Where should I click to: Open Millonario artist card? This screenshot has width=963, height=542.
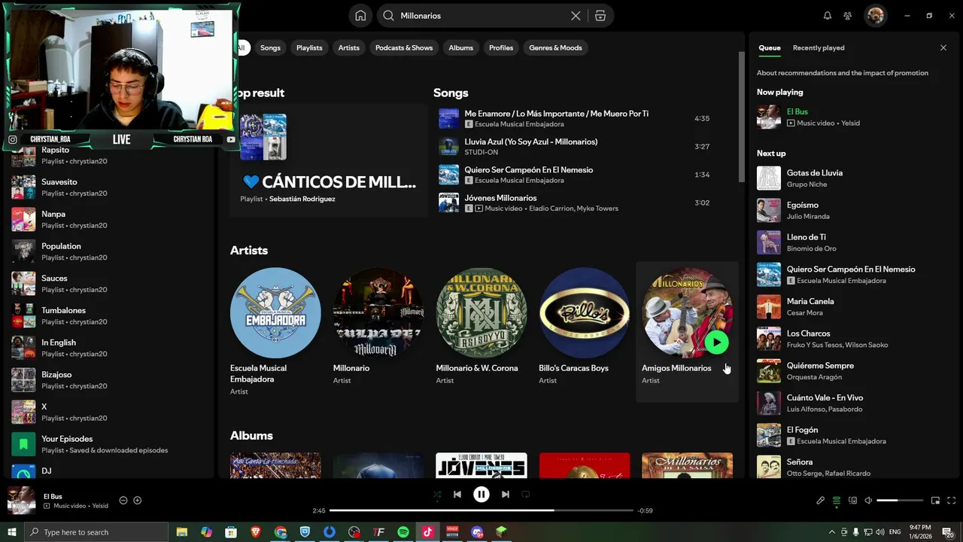click(378, 331)
